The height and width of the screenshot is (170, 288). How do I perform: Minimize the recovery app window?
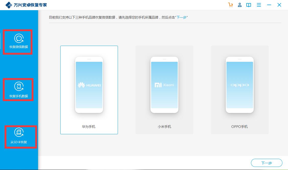269,5
